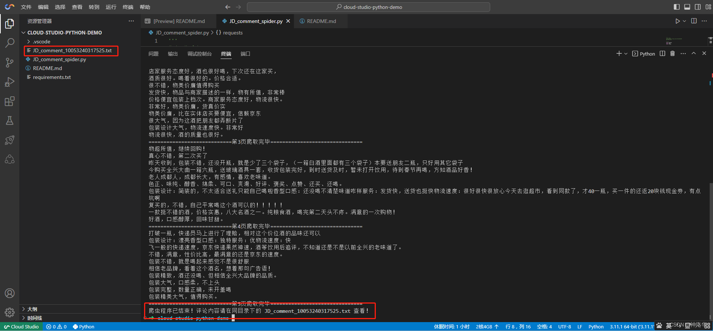The image size is (713, 331).
Task: Open new terminal profile dropdown arrow
Action: click(626, 54)
